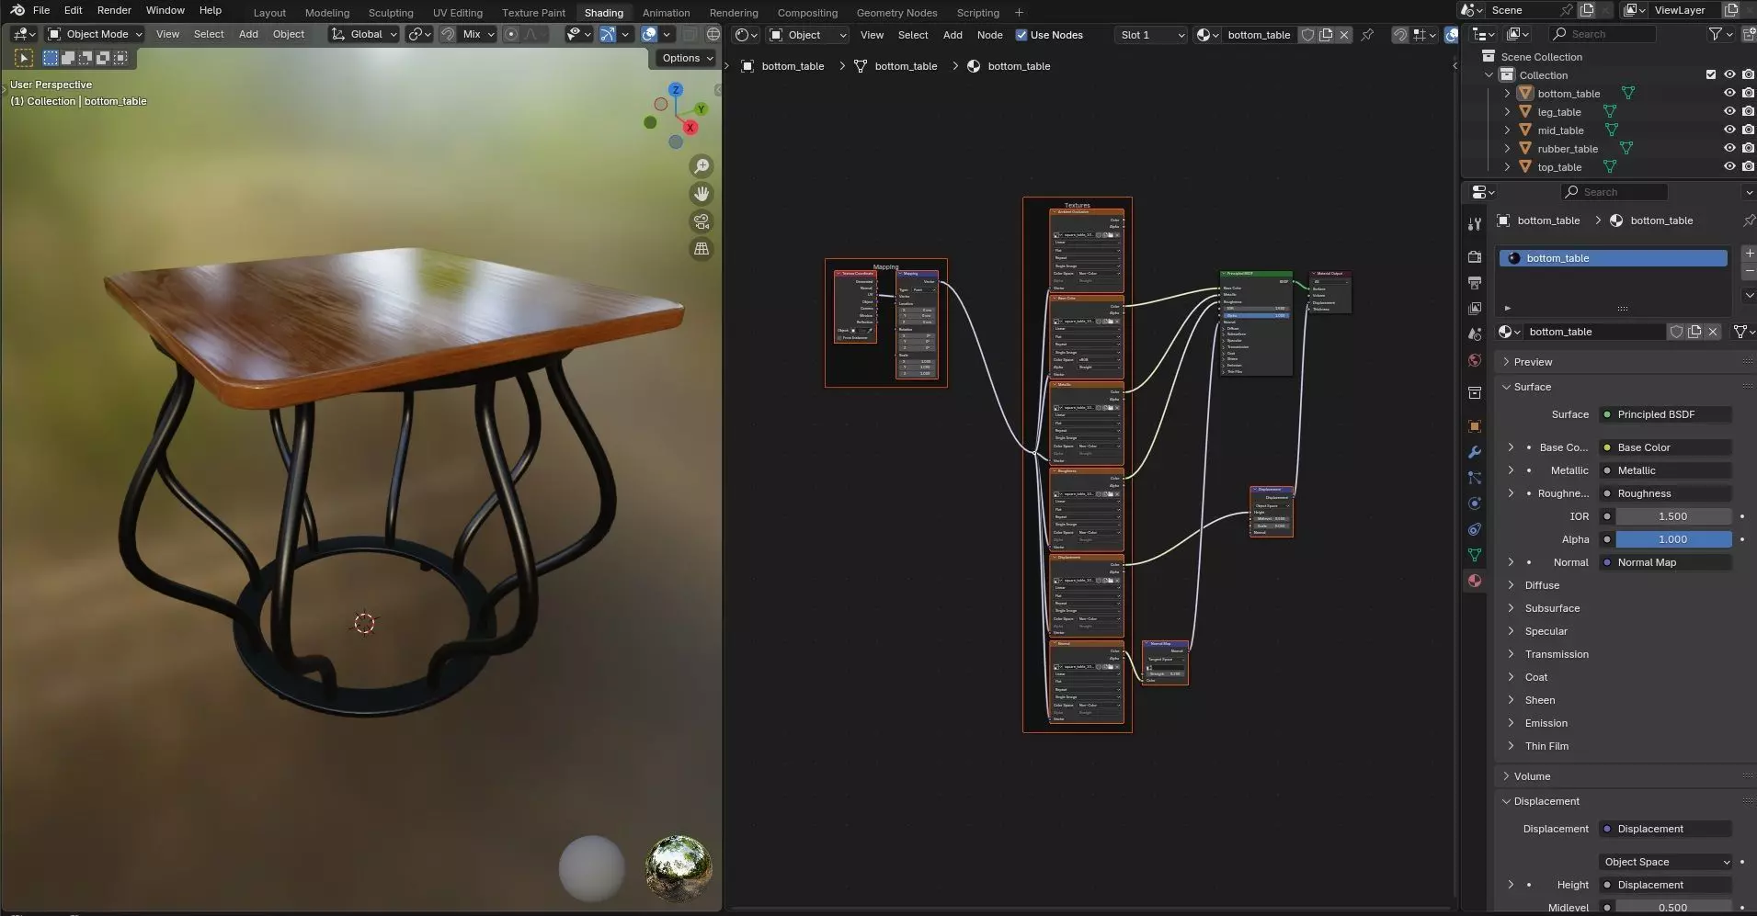Add a new material slot with plus

pos(1748,254)
